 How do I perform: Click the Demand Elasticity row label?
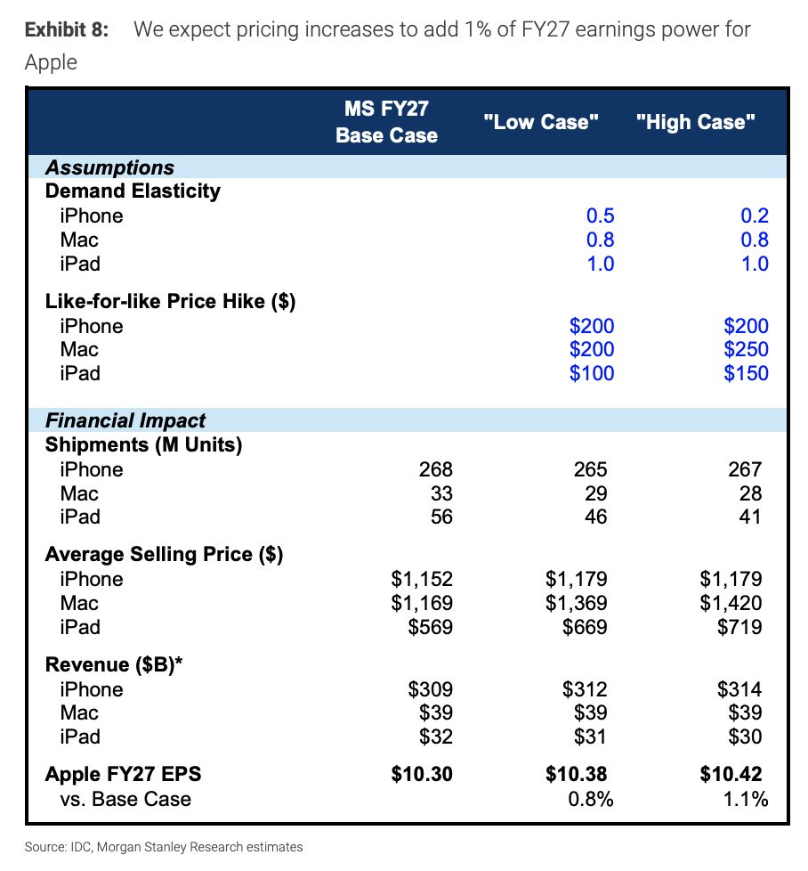(133, 191)
